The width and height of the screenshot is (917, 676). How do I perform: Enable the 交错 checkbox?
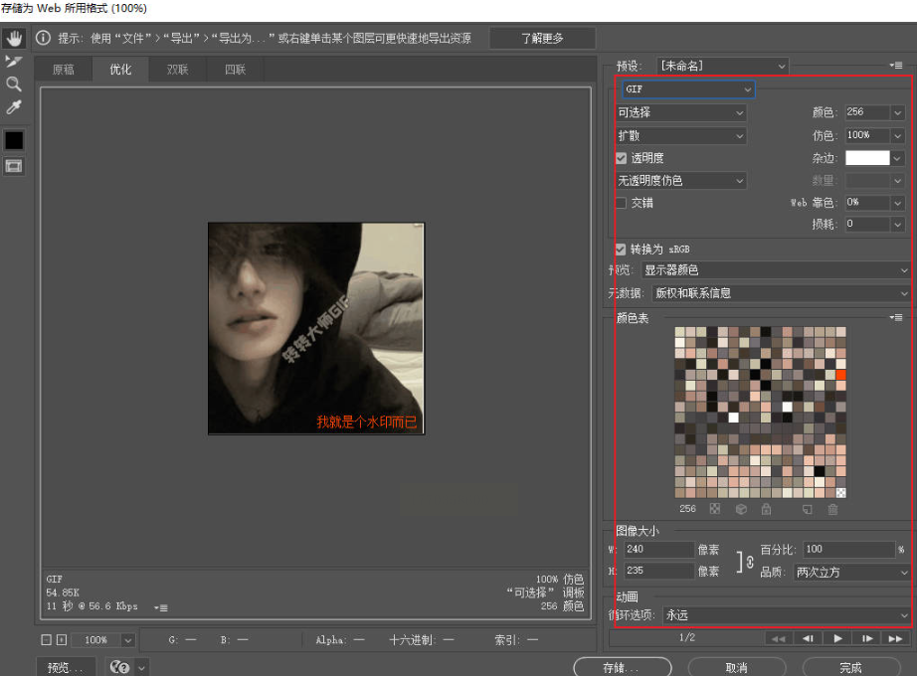pos(622,203)
